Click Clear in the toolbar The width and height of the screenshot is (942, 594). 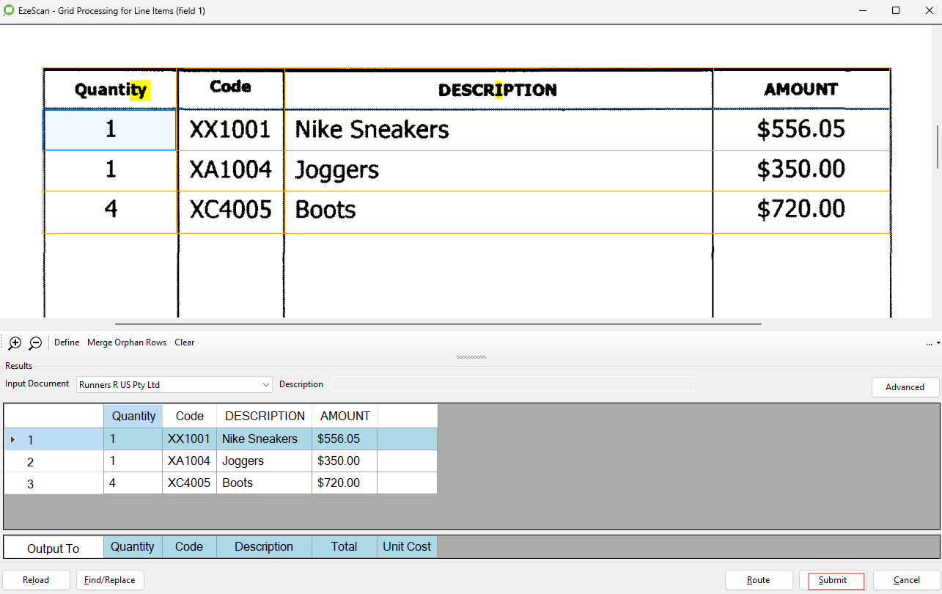click(x=185, y=342)
